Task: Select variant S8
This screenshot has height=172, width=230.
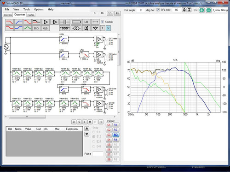Action: point(109,159)
